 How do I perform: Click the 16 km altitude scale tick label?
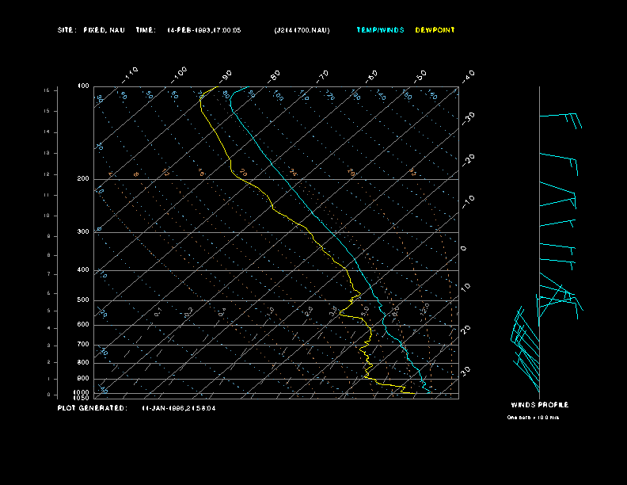[x=47, y=91]
